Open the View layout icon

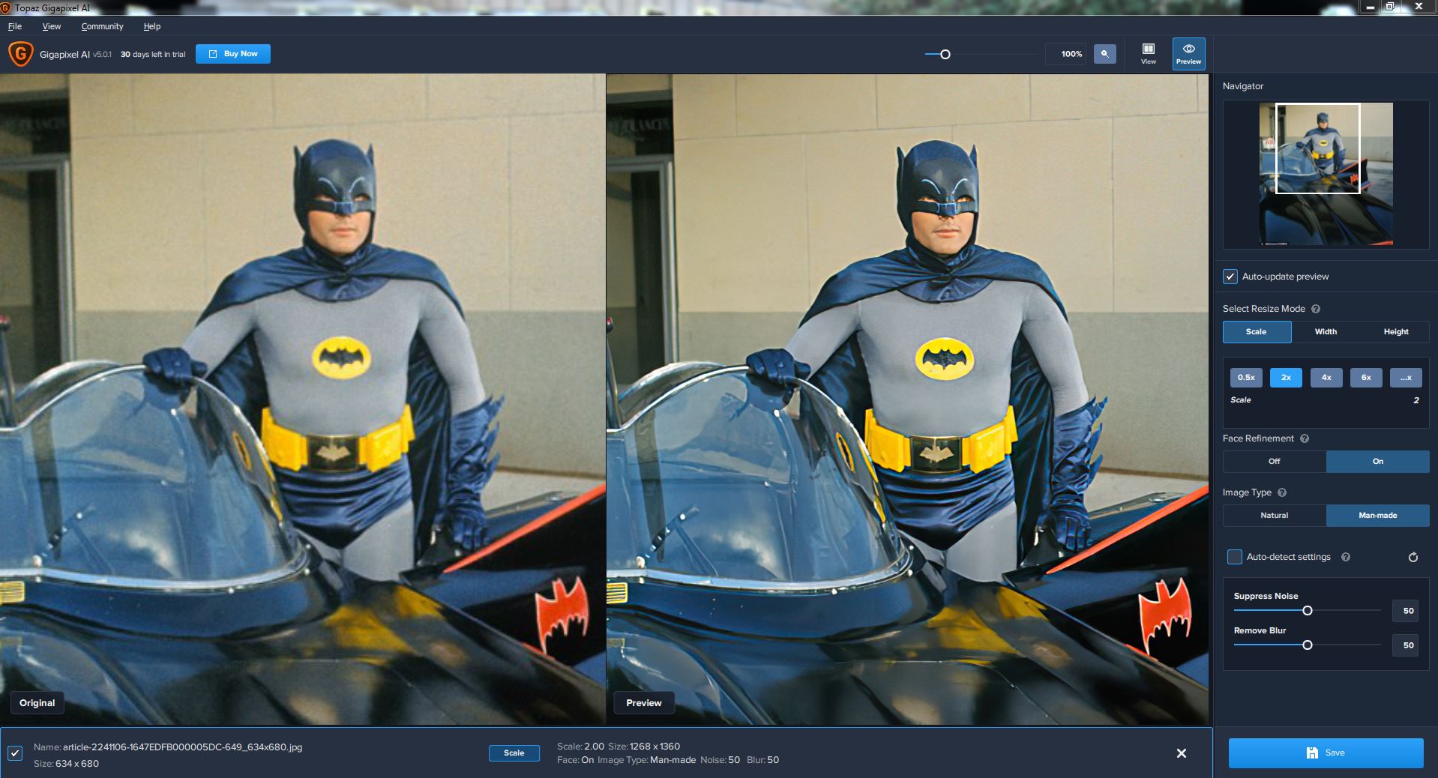click(x=1148, y=54)
